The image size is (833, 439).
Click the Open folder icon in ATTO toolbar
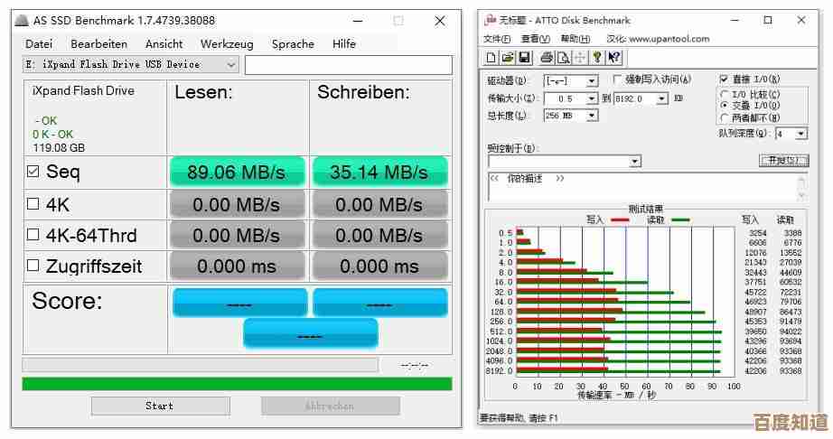click(x=508, y=58)
